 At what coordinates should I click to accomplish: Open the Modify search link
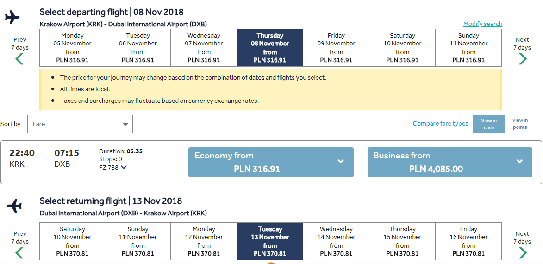[x=482, y=24]
